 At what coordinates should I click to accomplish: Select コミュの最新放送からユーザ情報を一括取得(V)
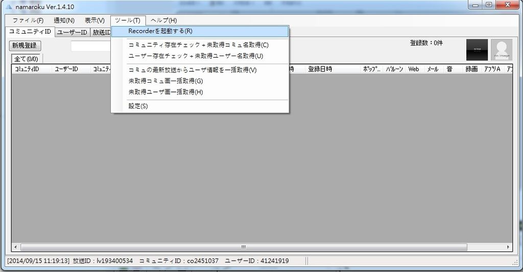200,70
